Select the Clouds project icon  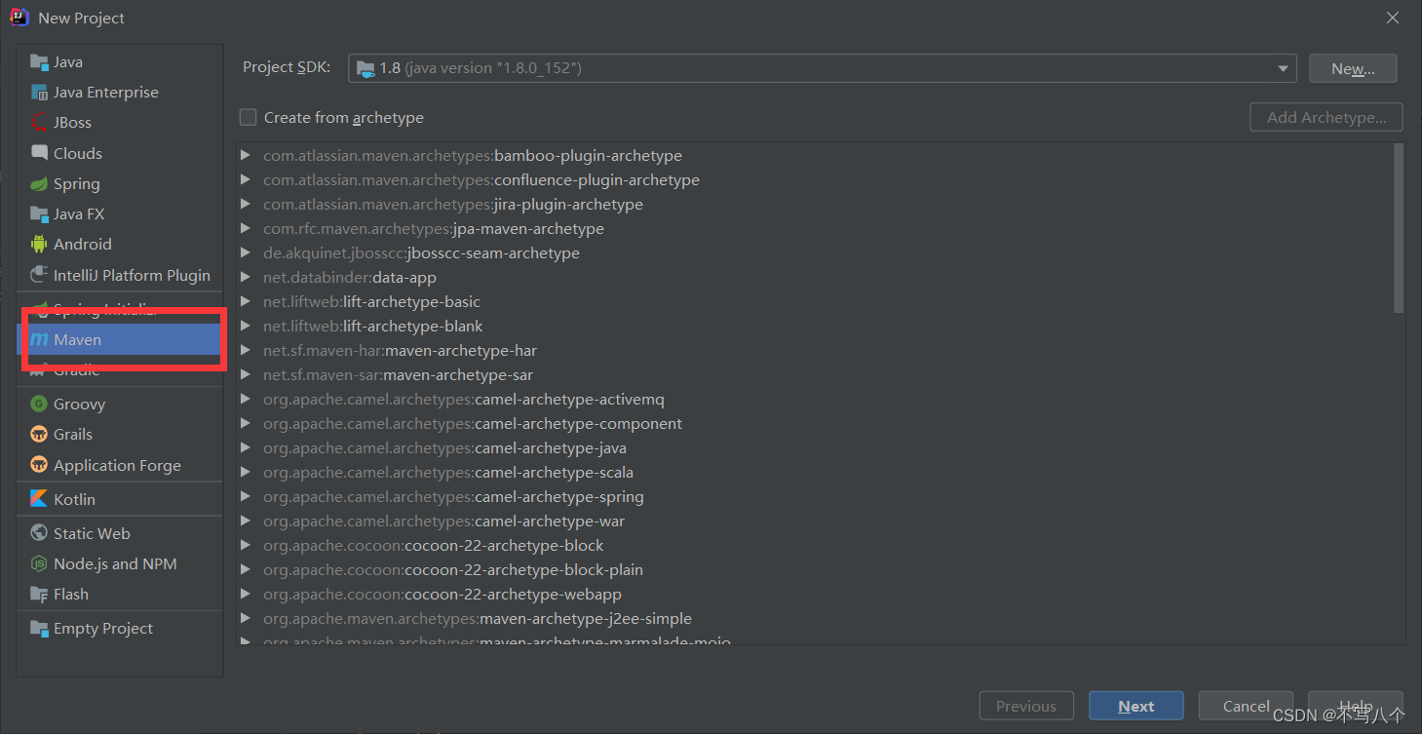pos(39,153)
